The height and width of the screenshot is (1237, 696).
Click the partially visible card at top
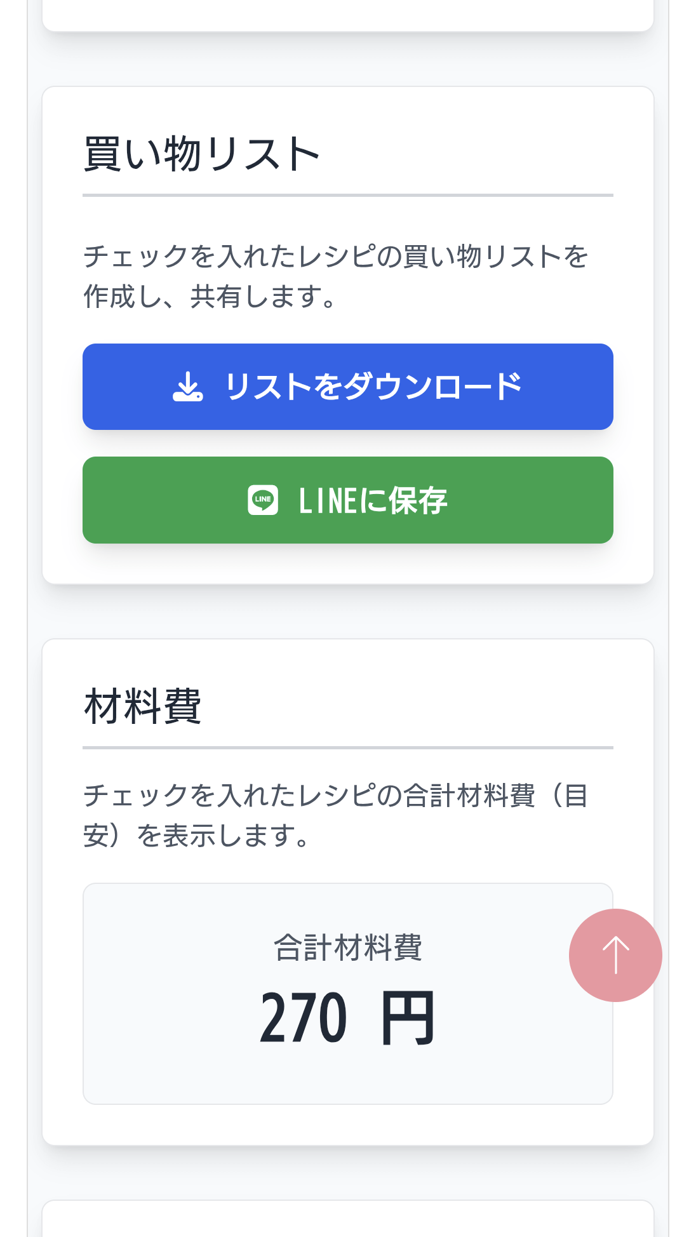[347, 15]
